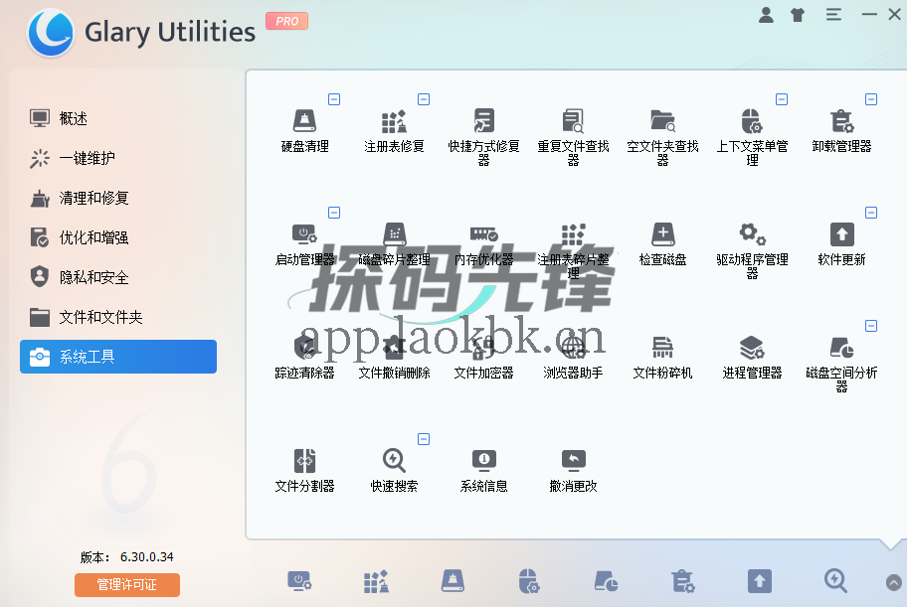Start 重复文件查找器 duplicate file finder
907x607 pixels.
[573, 136]
